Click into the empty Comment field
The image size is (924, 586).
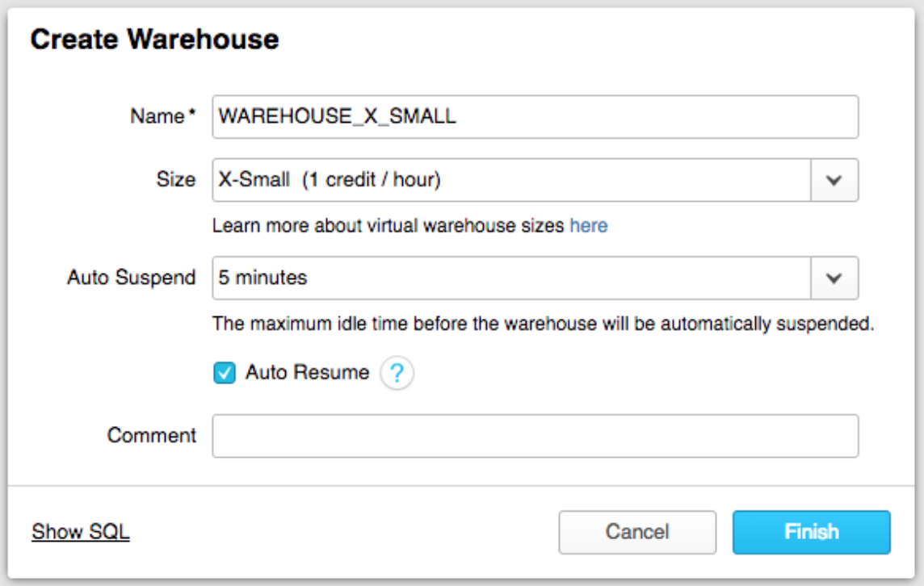(x=535, y=436)
